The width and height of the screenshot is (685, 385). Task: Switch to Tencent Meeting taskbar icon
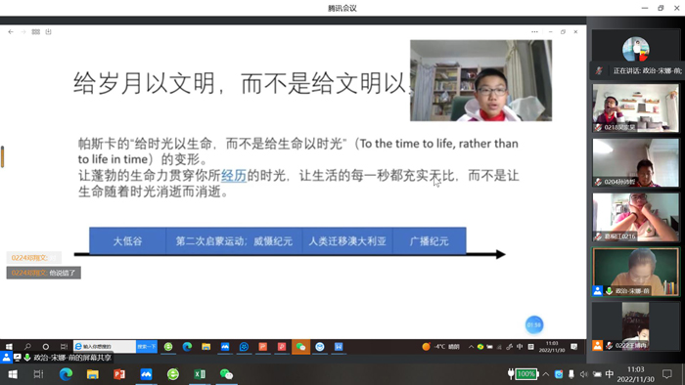point(146,374)
